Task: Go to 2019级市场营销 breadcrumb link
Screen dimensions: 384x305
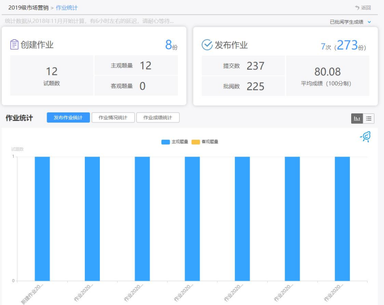Action: [x=28, y=8]
